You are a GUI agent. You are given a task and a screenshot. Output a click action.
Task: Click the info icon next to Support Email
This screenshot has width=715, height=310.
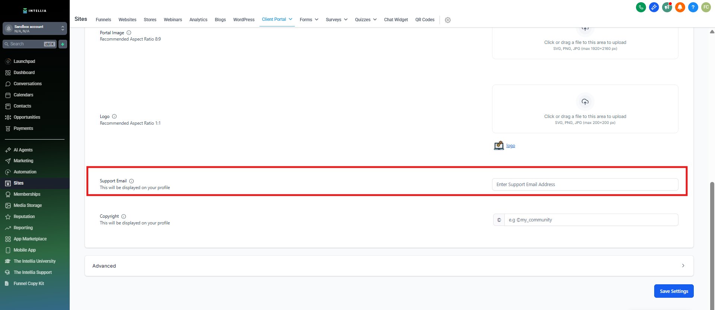pos(132,181)
